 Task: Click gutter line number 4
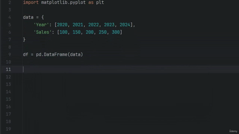(x=10, y=17)
